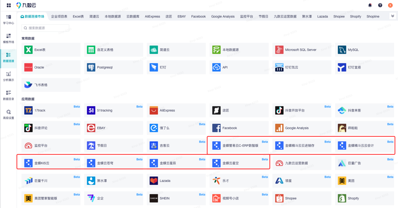Choose the 简道云 card under 常用数据
Viewport: 398px width, 208px height.
pos(176,50)
